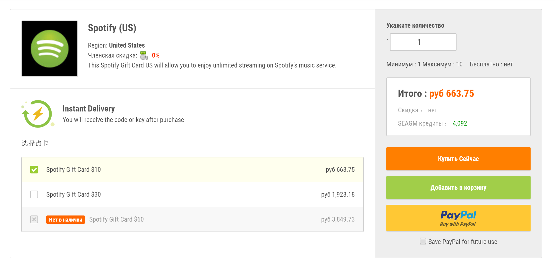This screenshot has height=265, width=555.
Task: Click the SEAGM credits value 4,092
Action: point(460,123)
